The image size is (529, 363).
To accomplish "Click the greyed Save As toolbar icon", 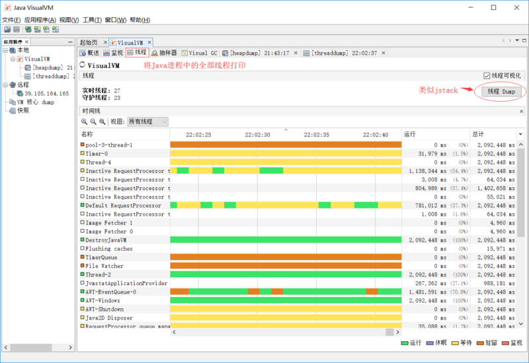I will [16, 29].
